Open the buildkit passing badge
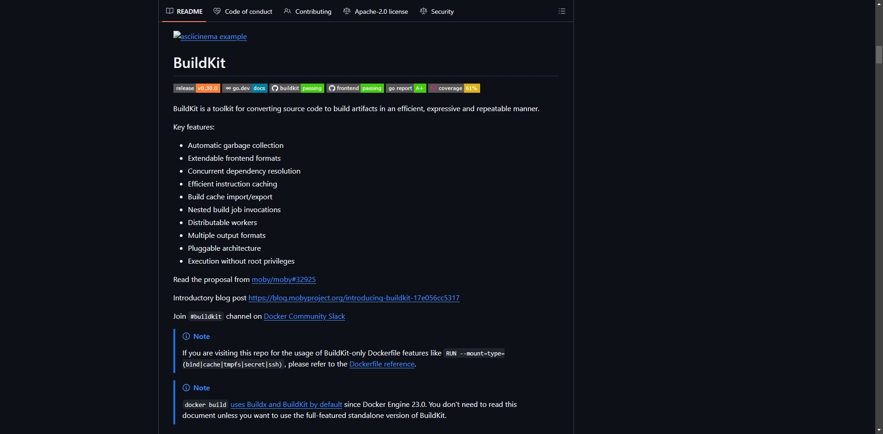 tap(297, 88)
